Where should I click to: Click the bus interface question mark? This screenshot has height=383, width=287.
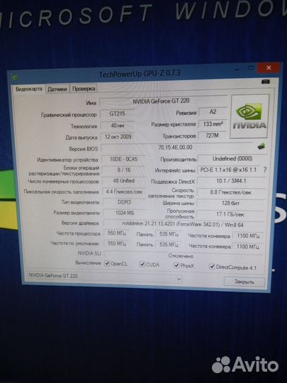pyautogui.click(x=265, y=170)
